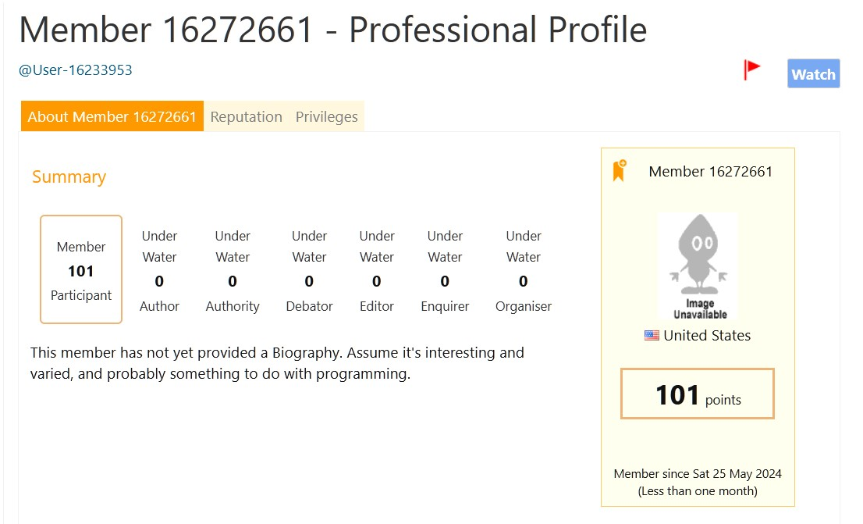This screenshot has width=863, height=524.
Task: Watch this member with the Watch button
Action: (x=814, y=73)
